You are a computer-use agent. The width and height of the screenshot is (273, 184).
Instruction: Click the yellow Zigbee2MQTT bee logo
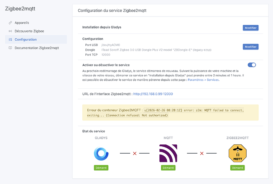(x=237, y=153)
